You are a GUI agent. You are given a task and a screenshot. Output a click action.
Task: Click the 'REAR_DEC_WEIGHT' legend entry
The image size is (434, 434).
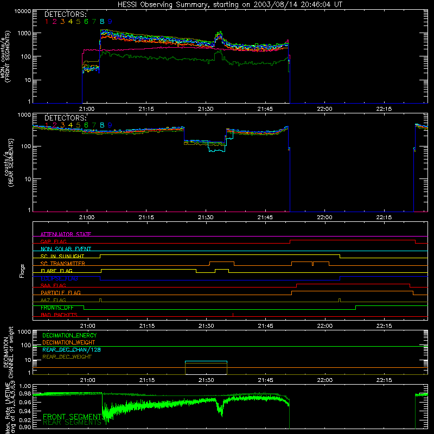67,357
